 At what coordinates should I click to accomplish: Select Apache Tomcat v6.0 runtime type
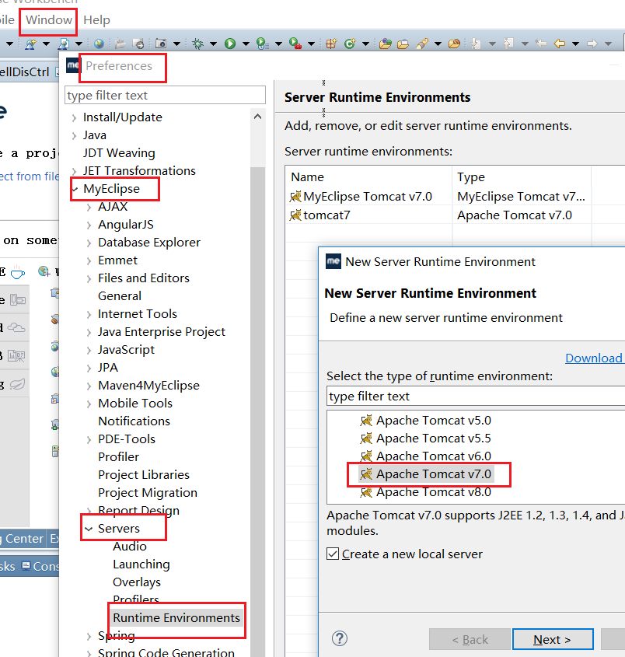[x=426, y=456]
